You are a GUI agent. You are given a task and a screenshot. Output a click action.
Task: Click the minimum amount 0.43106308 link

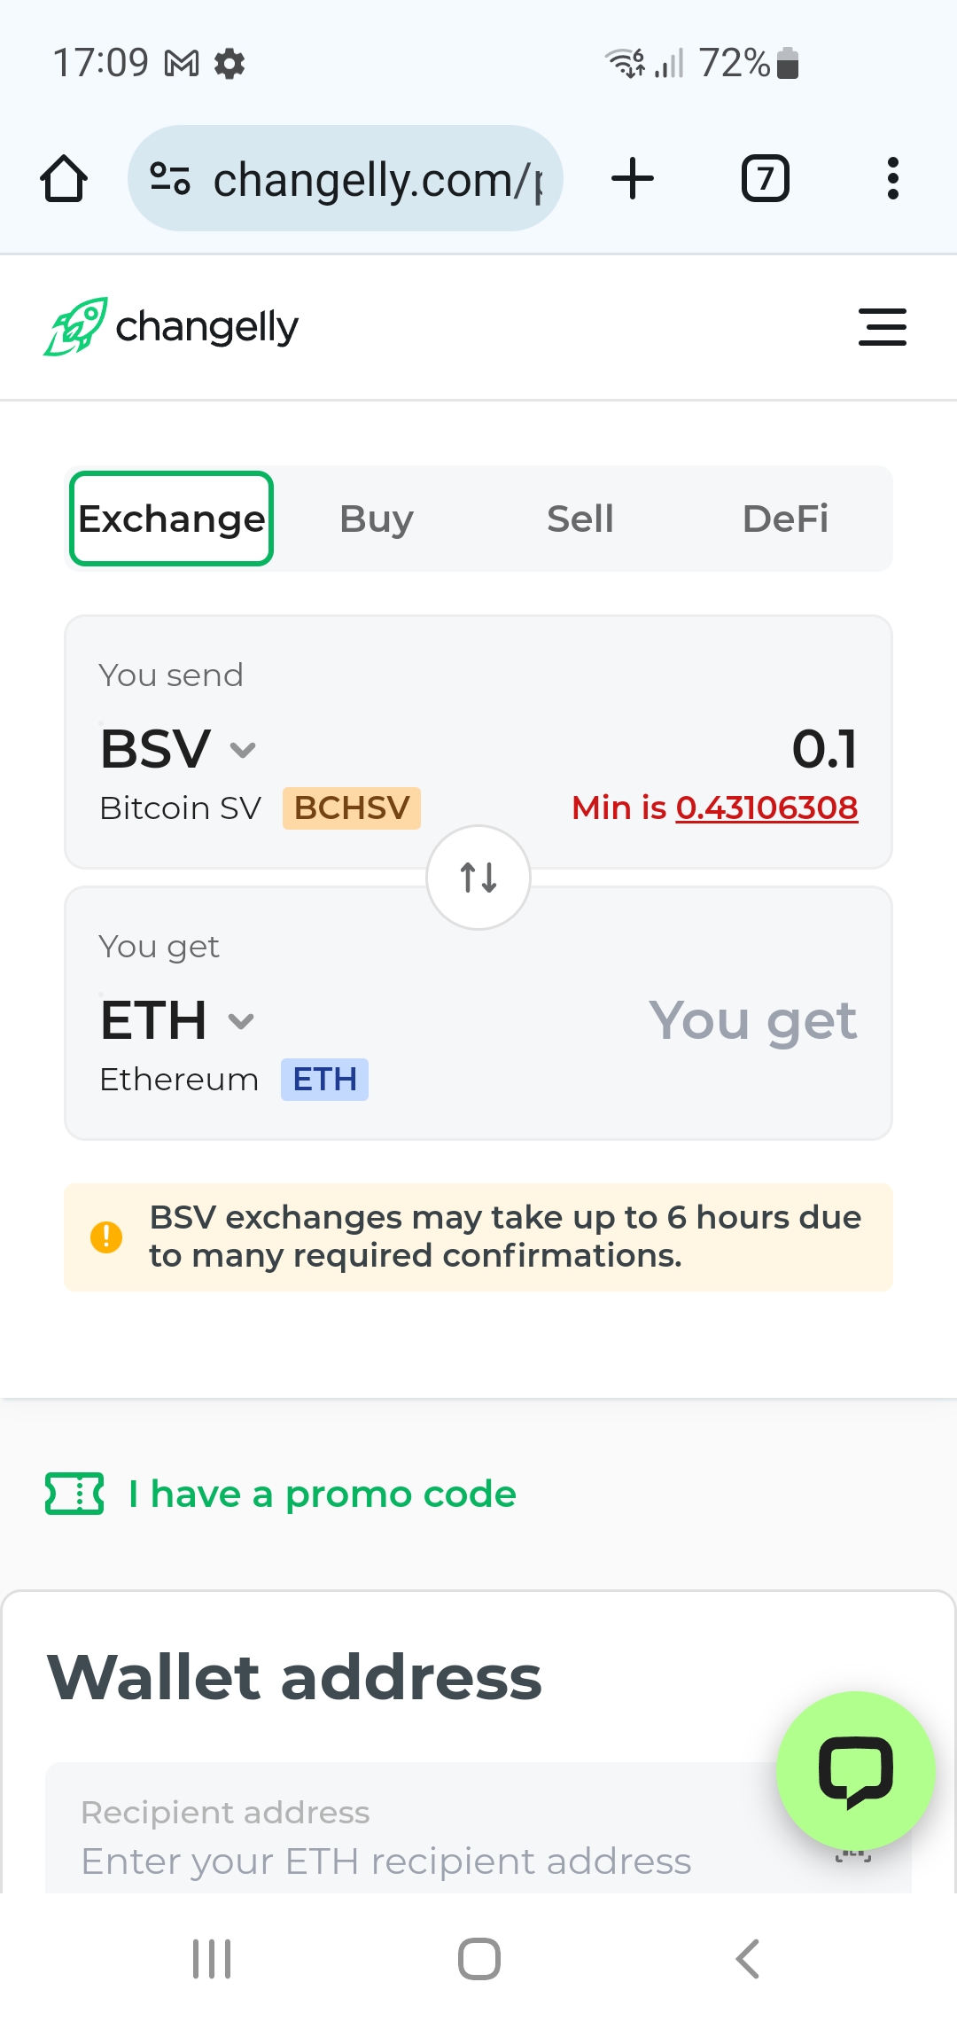pyautogui.click(x=766, y=808)
